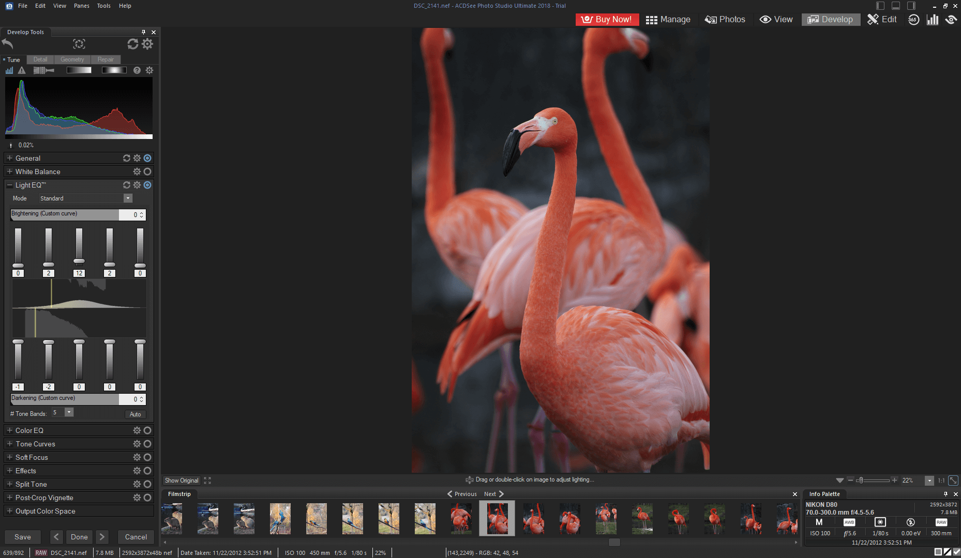This screenshot has height=558, width=961.
Task: Click the Buy Now! button
Action: (607, 19)
